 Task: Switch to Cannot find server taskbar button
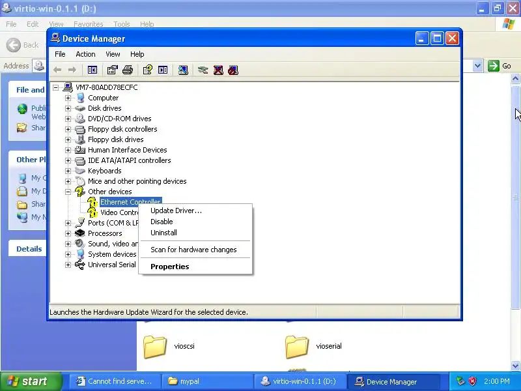tap(115, 381)
